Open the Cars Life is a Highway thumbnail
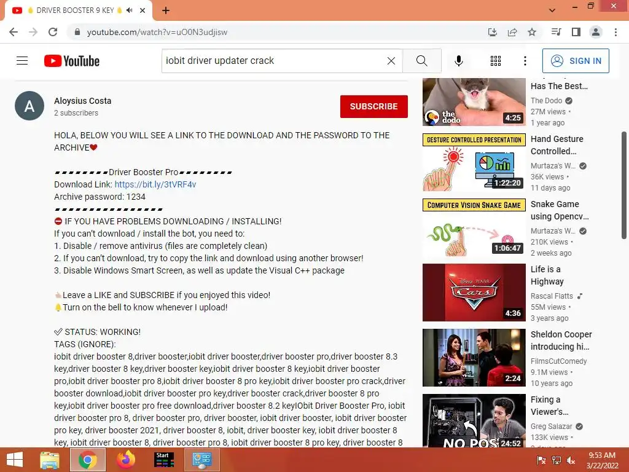 pos(474,293)
